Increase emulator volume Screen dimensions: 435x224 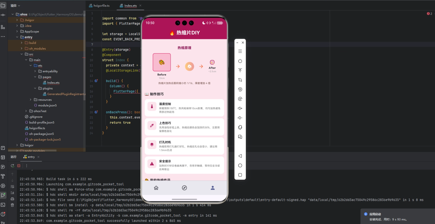pyautogui.click(x=240, y=108)
